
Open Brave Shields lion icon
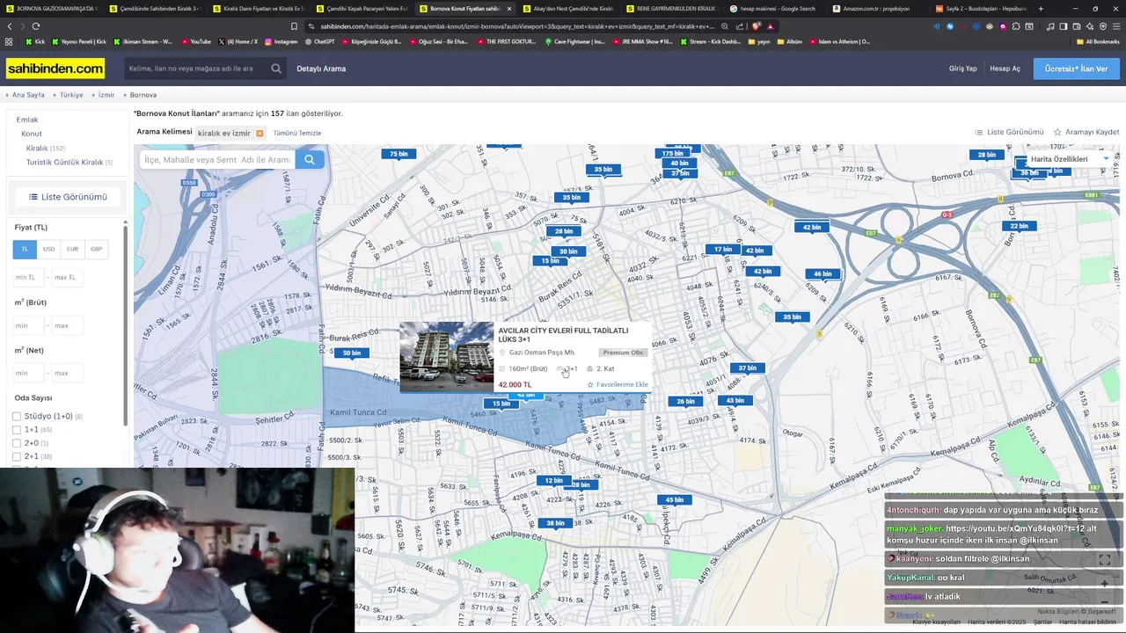click(756, 26)
